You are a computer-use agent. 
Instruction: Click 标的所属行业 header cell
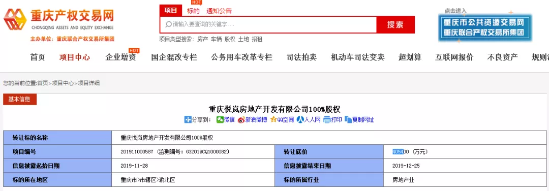click(329, 180)
